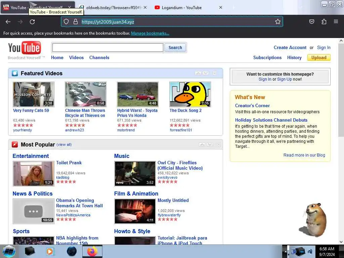Select the YouTube - Broadcast Yourself tab
The image size is (344, 258).
pos(37,7)
